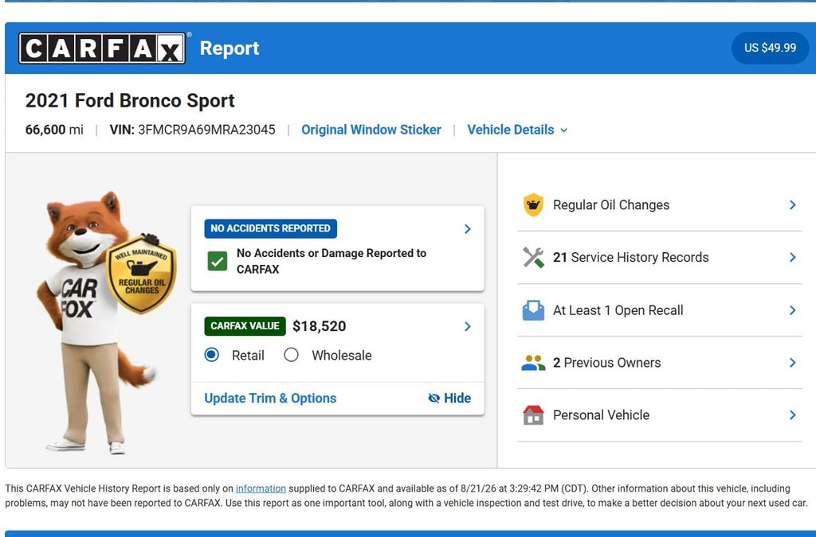Click the 2 Previous Owners text

(x=606, y=363)
